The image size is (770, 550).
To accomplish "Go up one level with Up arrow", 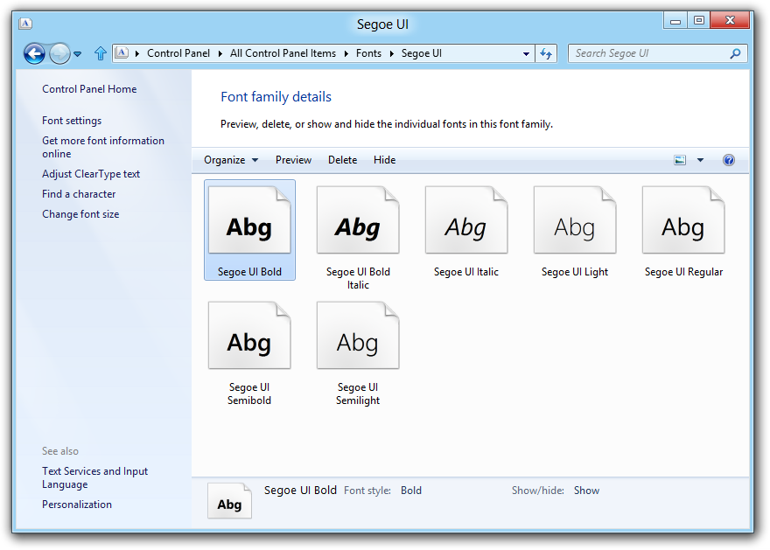I will [x=100, y=53].
